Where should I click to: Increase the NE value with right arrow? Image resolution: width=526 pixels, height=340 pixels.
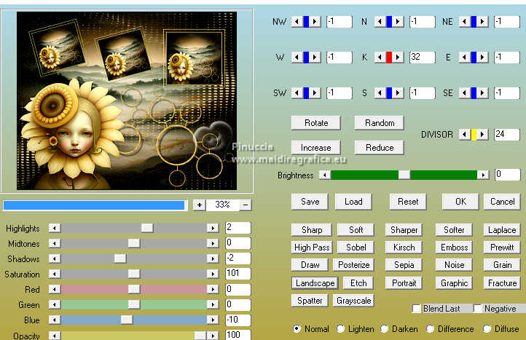[482, 22]
